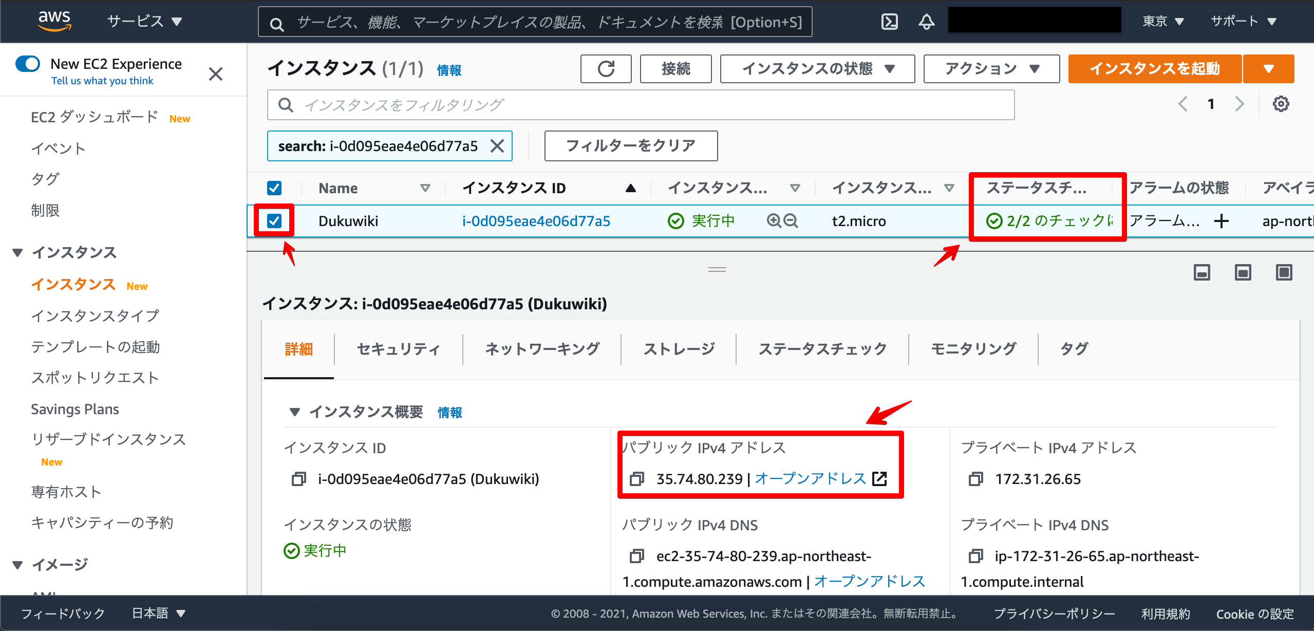Open the アクション dropdown
Viewport: 1314px width, 631px height.
pyautogui.click(x=991, y=69)
